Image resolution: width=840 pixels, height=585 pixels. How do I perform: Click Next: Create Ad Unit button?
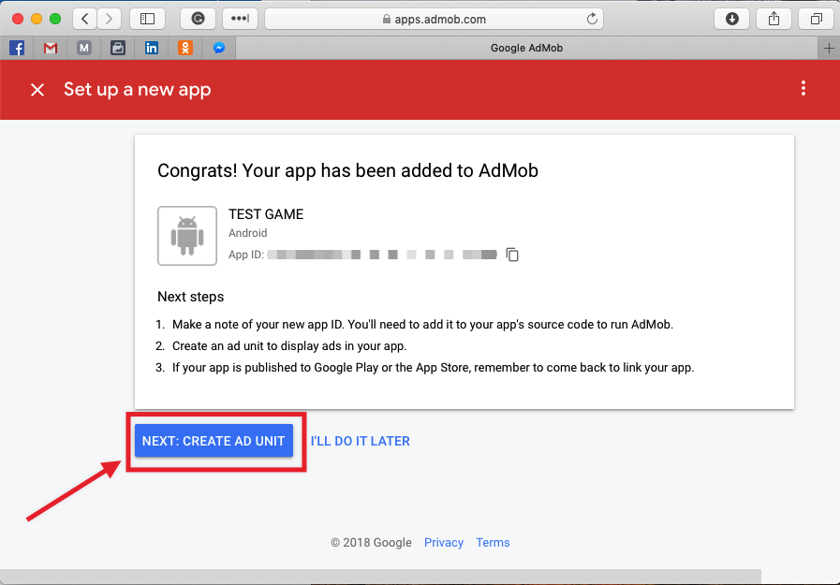pos(214,441)
